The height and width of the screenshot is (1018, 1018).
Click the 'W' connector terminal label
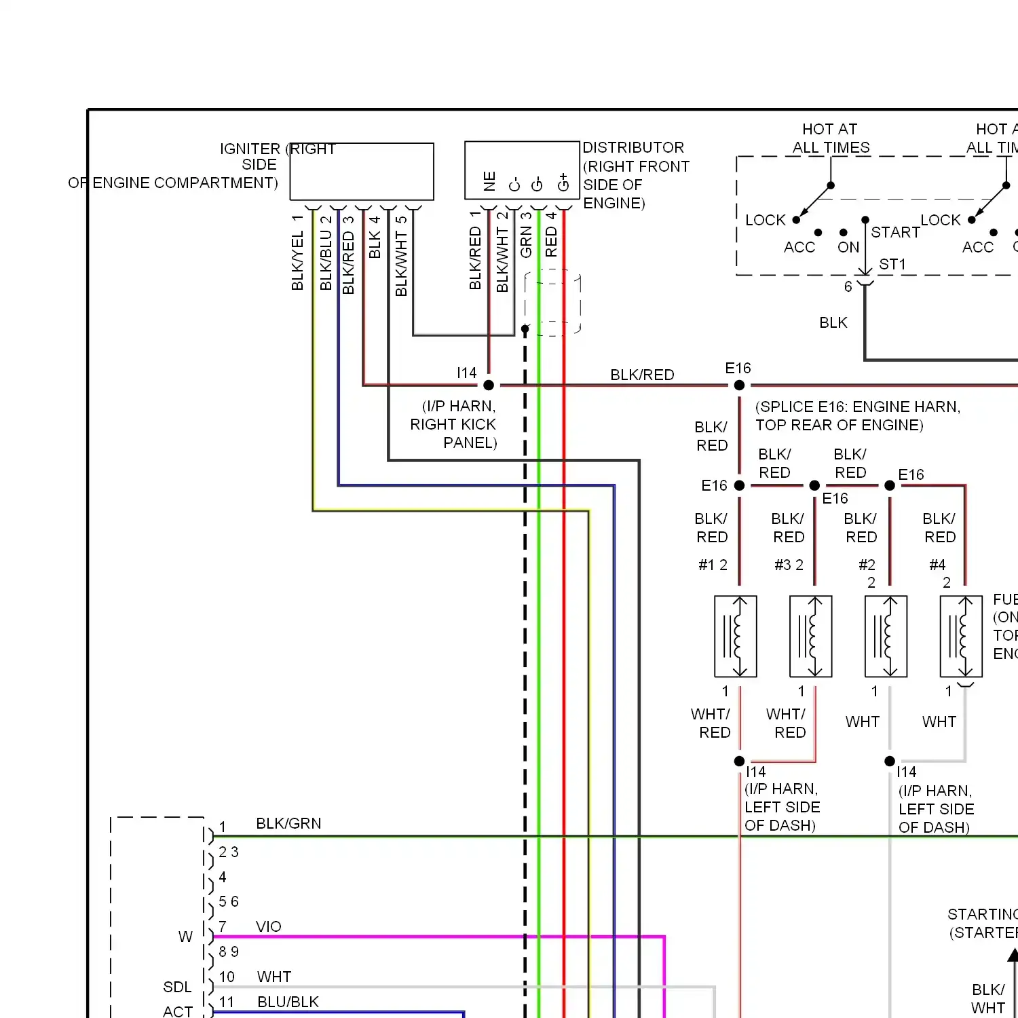pos(185,937)
